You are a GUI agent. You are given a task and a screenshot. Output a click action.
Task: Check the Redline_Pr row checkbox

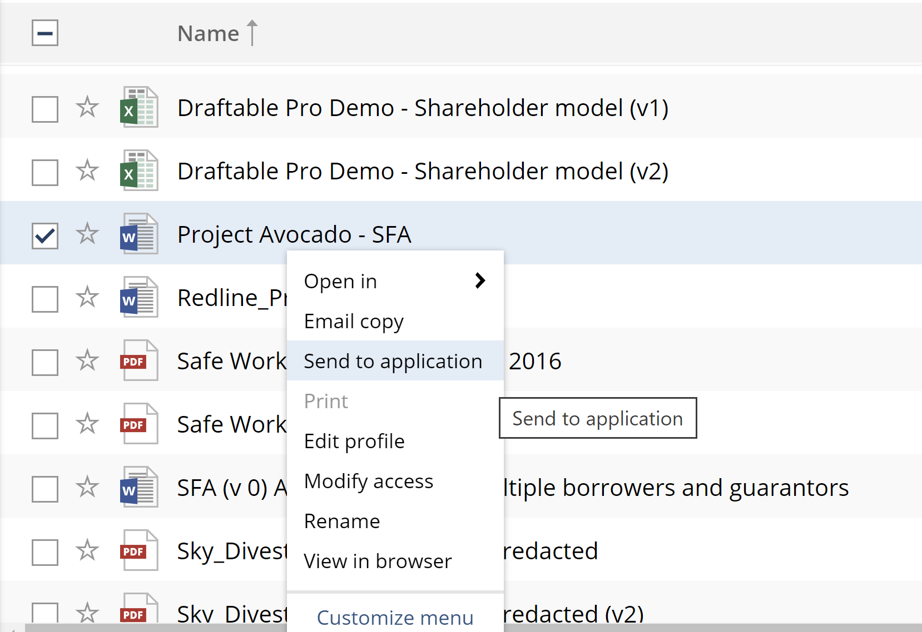coord(45,299)
